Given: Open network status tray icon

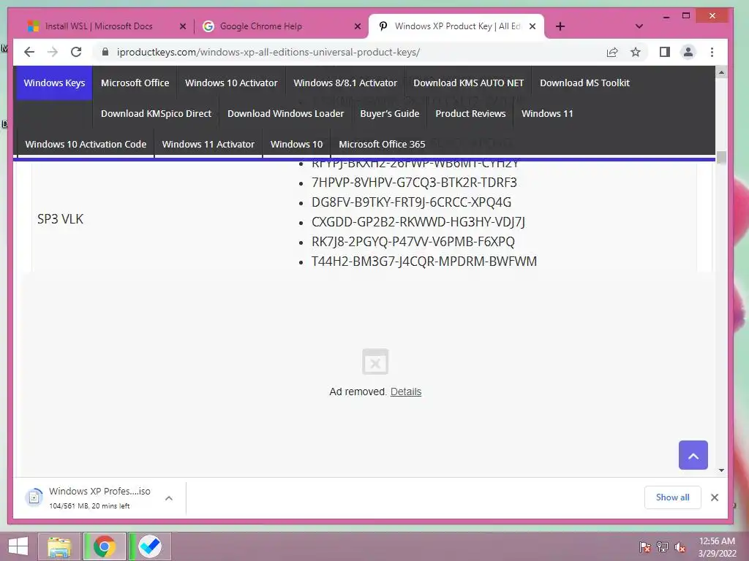Looking at the screenshot, I should coord(663,547).
